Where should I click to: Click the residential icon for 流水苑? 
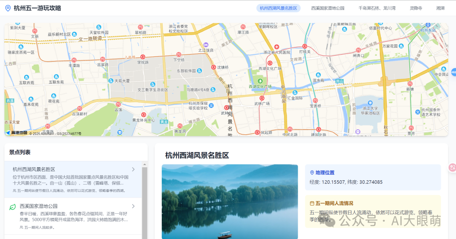[x=318, y=75]
